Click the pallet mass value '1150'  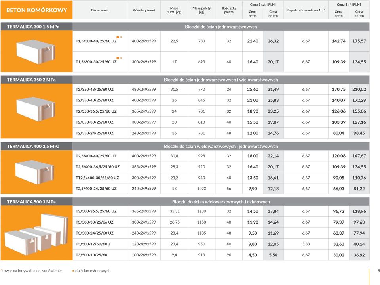(x=201, y=222)
